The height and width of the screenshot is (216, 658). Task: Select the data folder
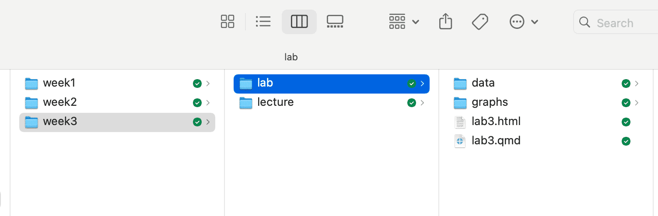coord(483,83)
